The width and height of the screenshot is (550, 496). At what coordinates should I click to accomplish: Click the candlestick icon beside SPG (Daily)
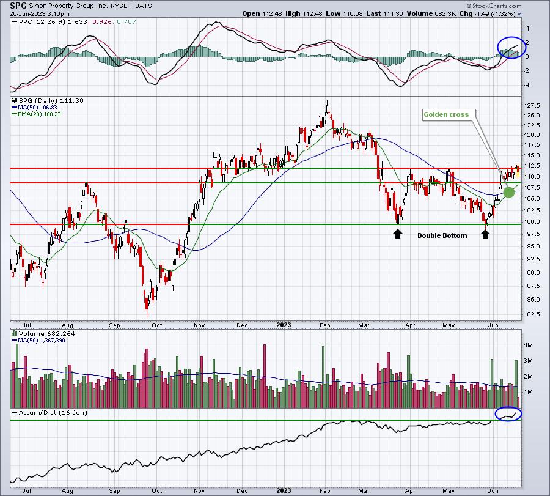pos(15,101)
